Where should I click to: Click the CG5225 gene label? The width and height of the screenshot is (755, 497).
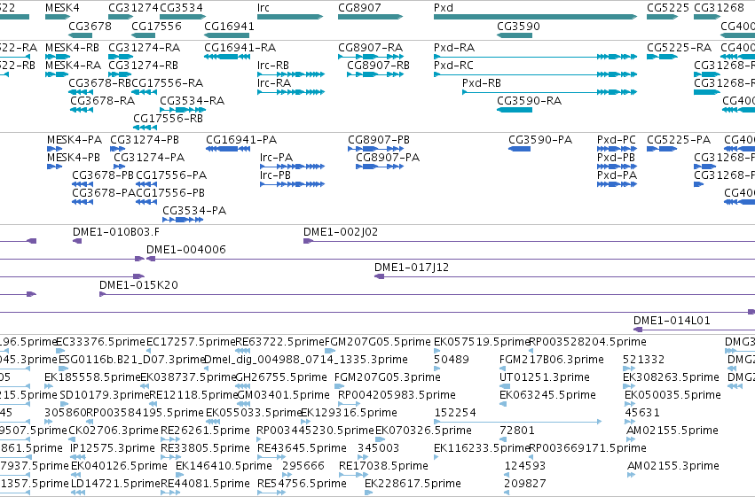coord(668,8)
